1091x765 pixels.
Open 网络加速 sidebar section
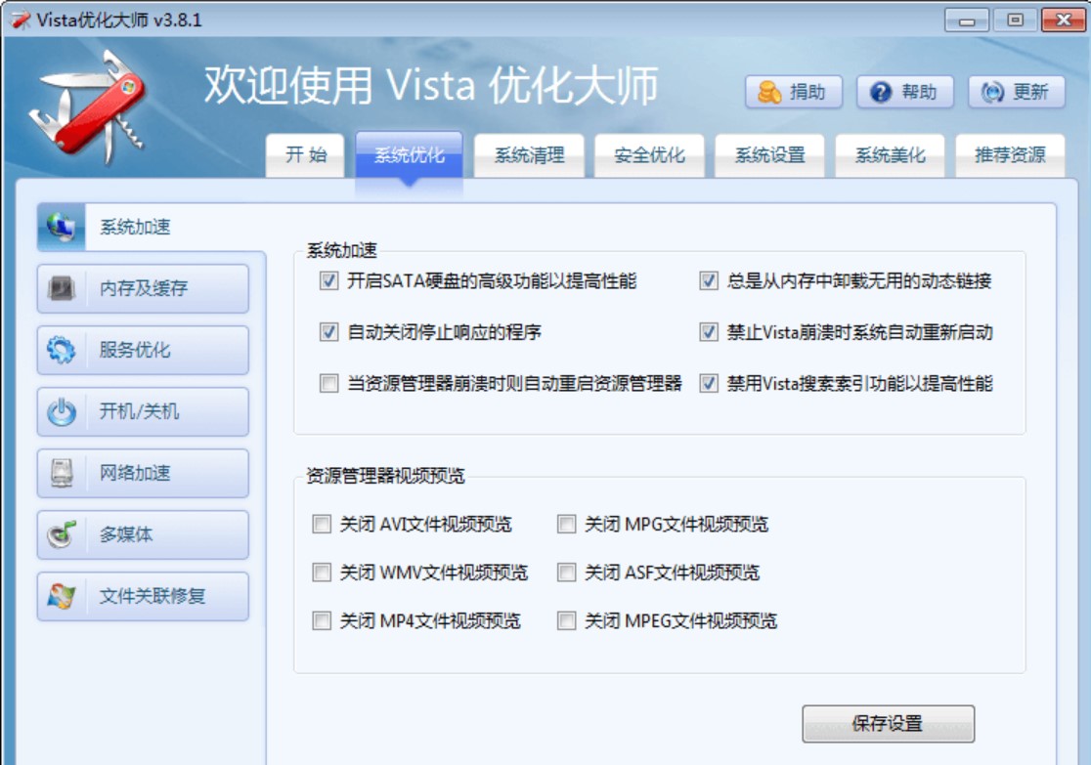point(143,473)
